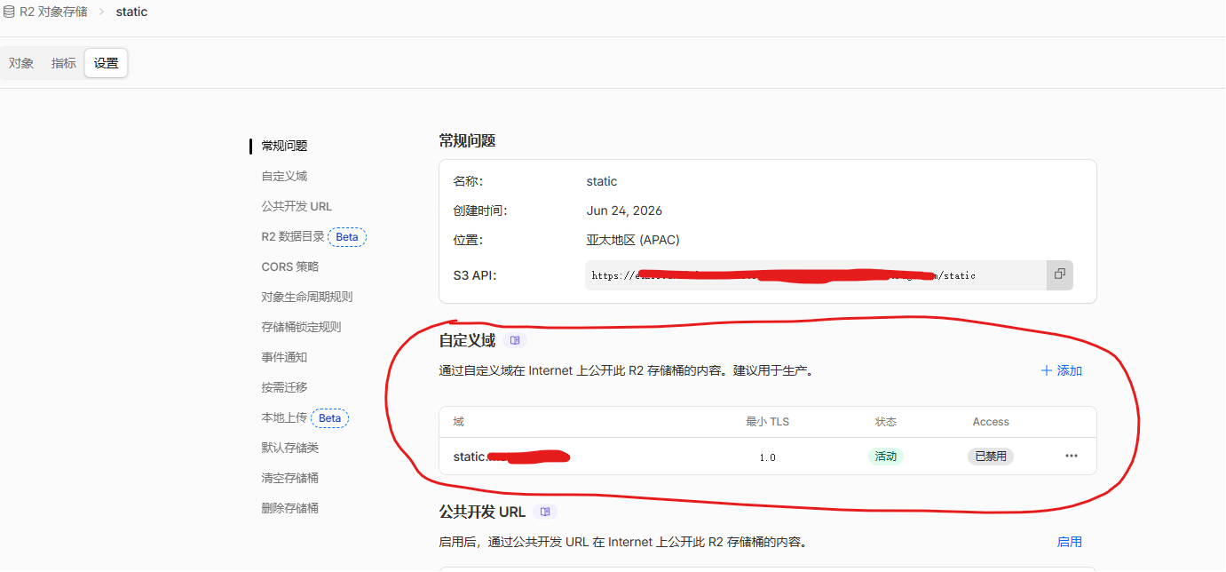Open 本地上传 sidebar item
Screen dimensions: 1226x572
coord(284,417)
